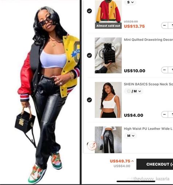
Task: Expand the US$49.75 total price details
Action: pyautogui.click(x=122, y=161)
